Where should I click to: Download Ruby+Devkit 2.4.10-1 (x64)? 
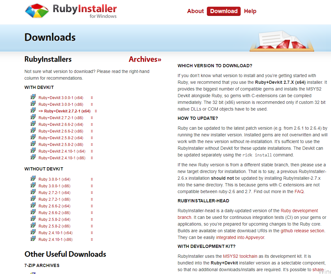[62, 151]
